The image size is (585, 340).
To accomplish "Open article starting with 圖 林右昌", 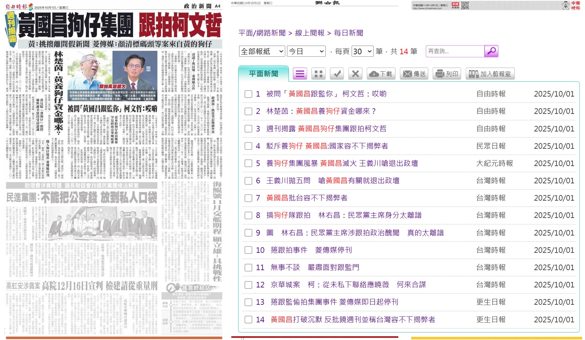I will 355,233.
